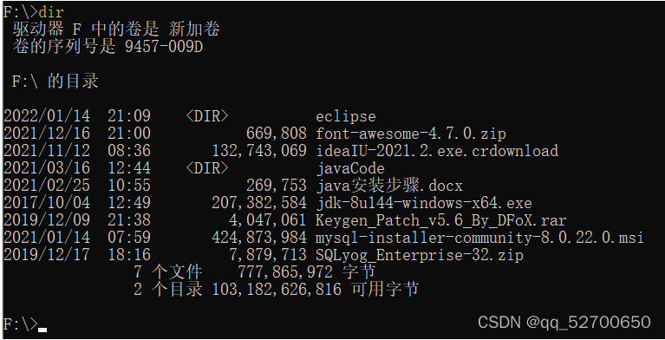Click mysql-installer-community-8.0.22.0.msi filename
This screenshot has height=340, width=665.
coord(479,238)
